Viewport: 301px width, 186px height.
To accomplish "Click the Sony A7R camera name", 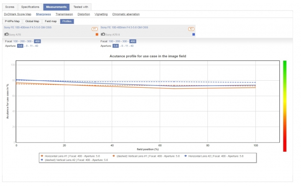I will tap(15, 35).
